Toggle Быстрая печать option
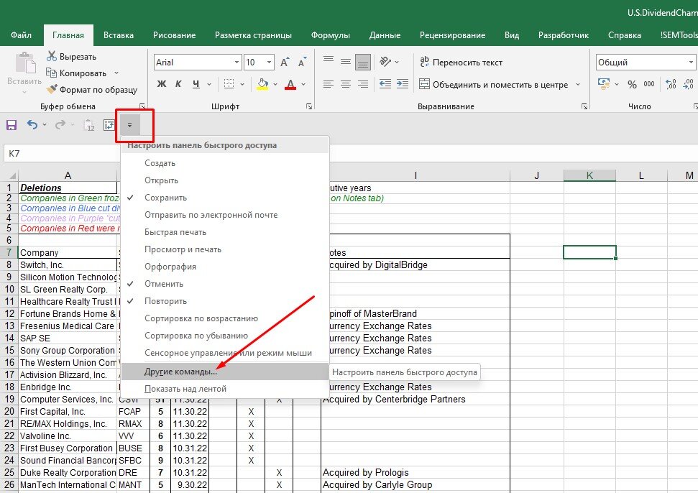698x493 pixels. (225, 232)
